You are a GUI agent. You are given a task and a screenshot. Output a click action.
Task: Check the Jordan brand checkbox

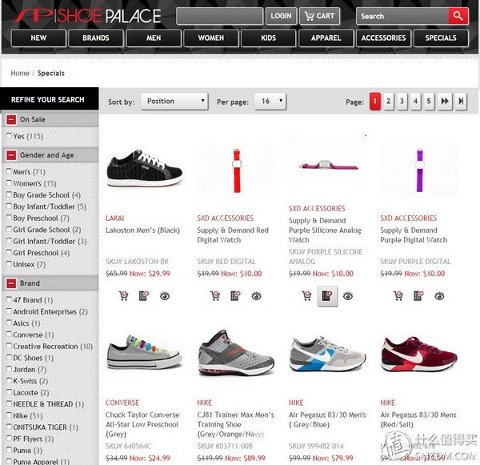9,369
